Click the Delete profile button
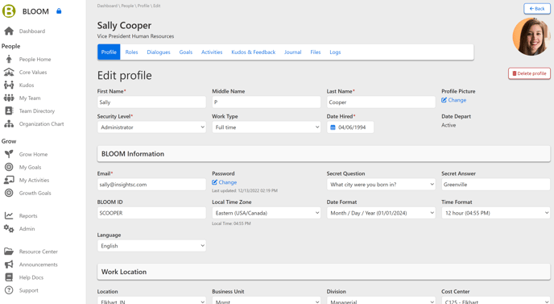The image size is (554, 304). coord(529,73)
